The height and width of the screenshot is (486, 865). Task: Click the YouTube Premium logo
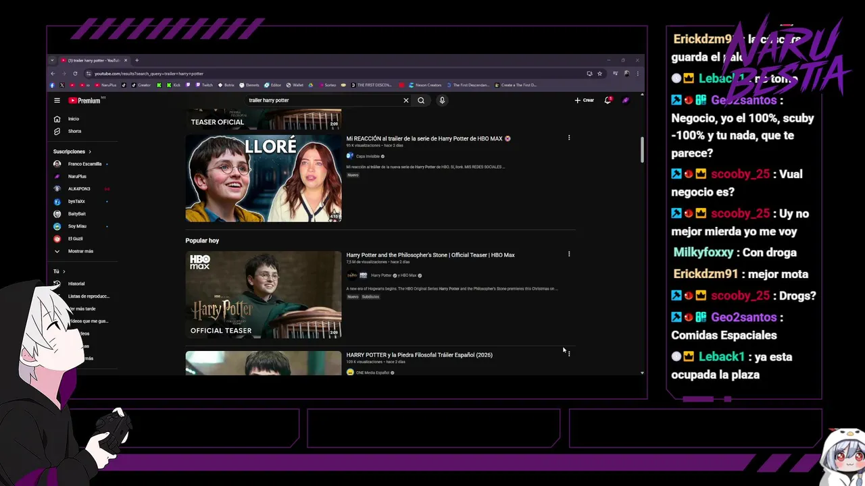(x=84, y=101)
